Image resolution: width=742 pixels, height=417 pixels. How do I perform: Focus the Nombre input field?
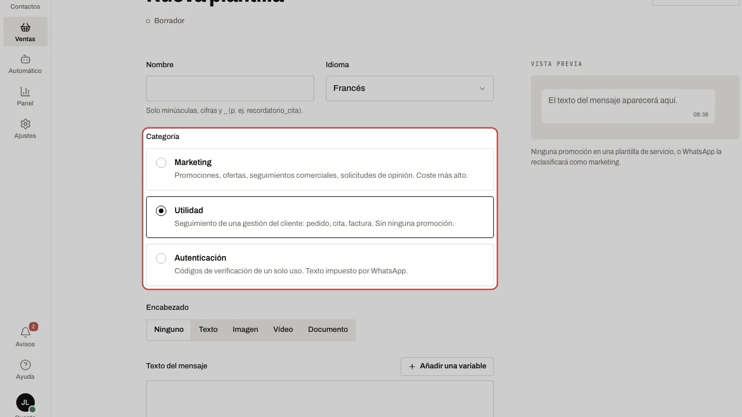coord(230,89)
